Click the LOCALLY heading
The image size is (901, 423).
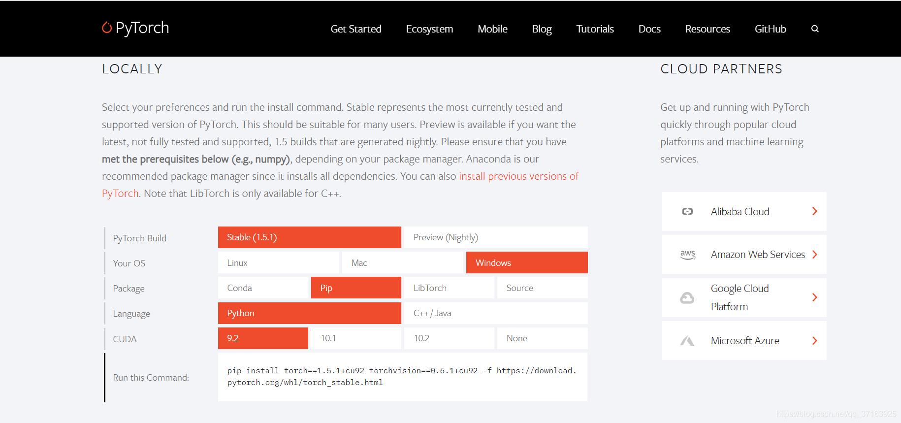(x=132, y=69)
